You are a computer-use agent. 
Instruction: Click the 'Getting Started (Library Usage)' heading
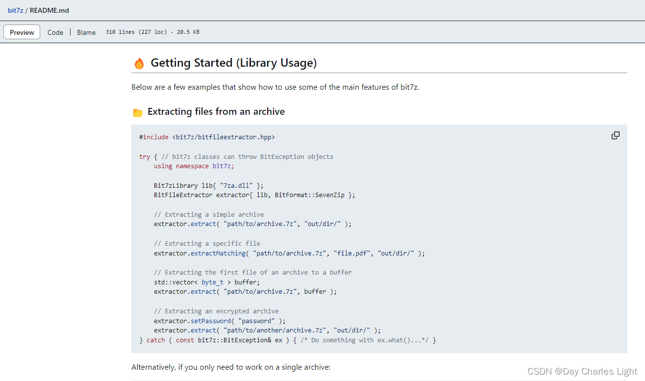(x=234, y=63)
